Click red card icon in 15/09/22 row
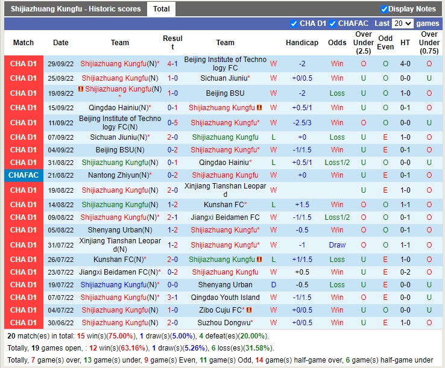The image size is (445, 368). pyautogui.click(x=259, y=108)
